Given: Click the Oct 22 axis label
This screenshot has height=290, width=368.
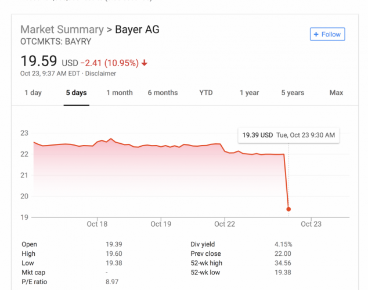Looking at the screenshot, I should [x=224, y=224].
